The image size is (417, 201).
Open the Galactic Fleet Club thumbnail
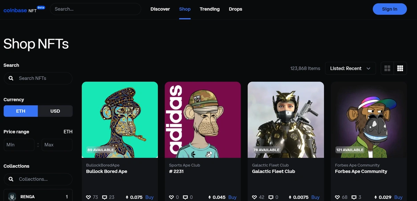coord(286,120)
